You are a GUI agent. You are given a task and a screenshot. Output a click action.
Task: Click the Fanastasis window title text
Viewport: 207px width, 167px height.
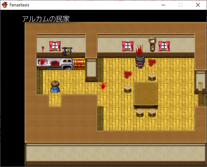coord(19,5)
